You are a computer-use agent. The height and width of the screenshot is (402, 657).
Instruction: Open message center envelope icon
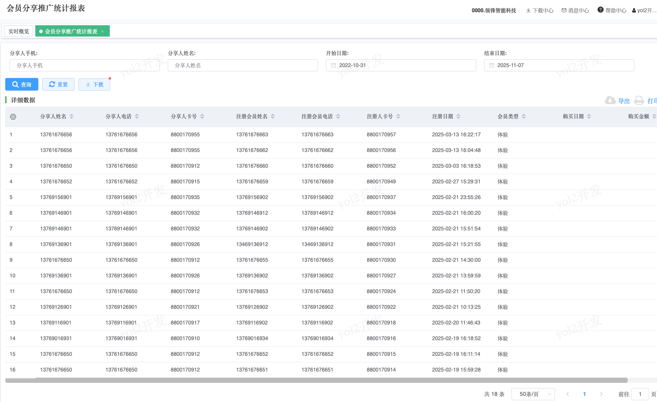click(x=564, y=10)
